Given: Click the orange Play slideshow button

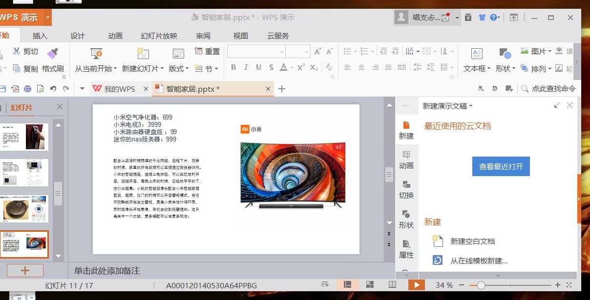Looking at the screenshot, I should click(x=416, y=285).
